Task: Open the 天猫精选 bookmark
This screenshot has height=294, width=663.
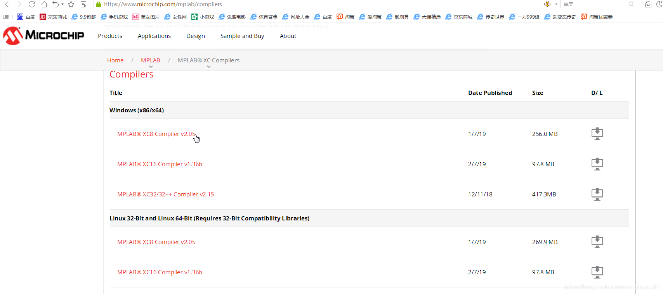Action: point(427,17)
